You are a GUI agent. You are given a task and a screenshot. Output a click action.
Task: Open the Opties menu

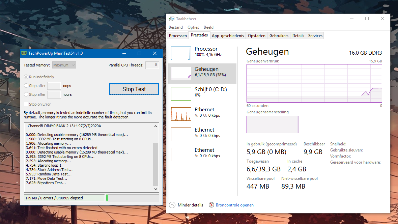coord(193,27)
